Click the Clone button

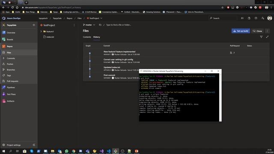pos(258,31)
